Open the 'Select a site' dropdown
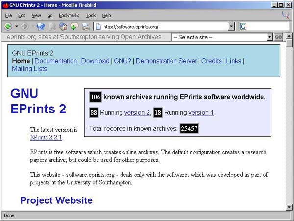The width and height of the screenshot is (294, 221). tap(222, 37)
